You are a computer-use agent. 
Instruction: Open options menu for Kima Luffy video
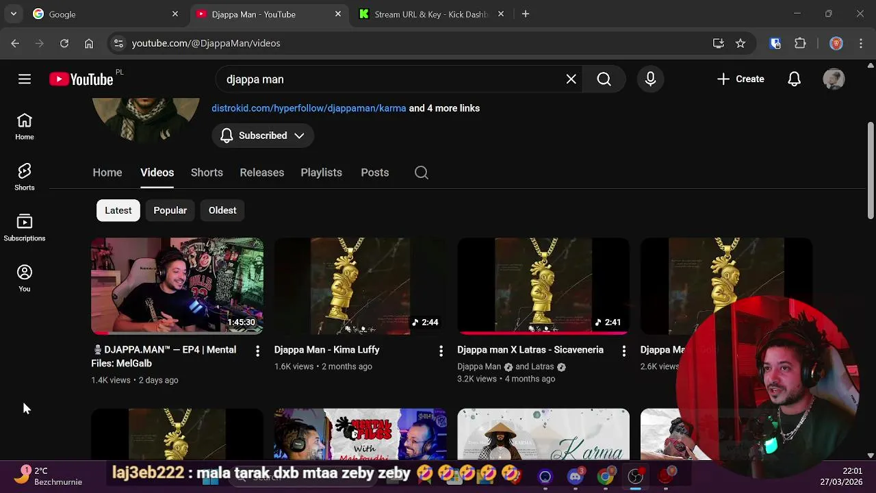point(441,351)
